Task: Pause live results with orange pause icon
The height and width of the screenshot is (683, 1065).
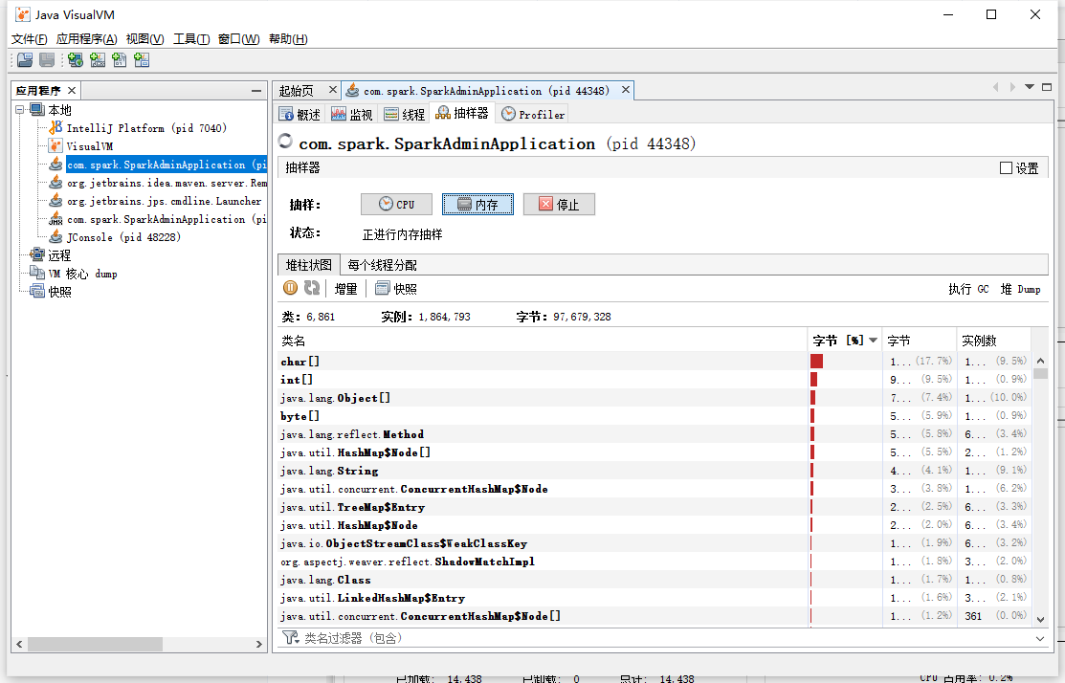Action: tap(290, 288)
